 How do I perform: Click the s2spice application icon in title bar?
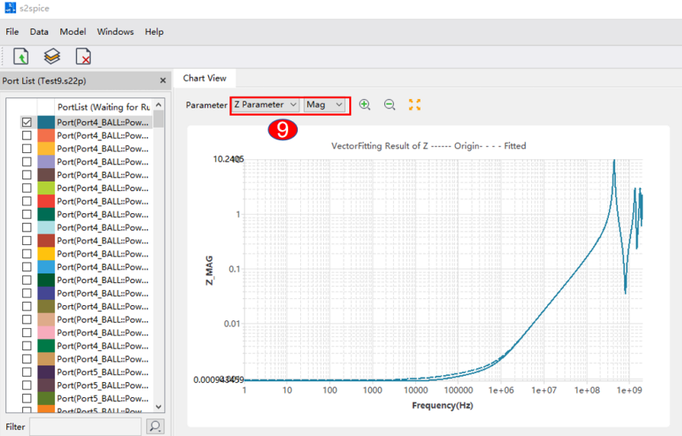coord(10,8)
